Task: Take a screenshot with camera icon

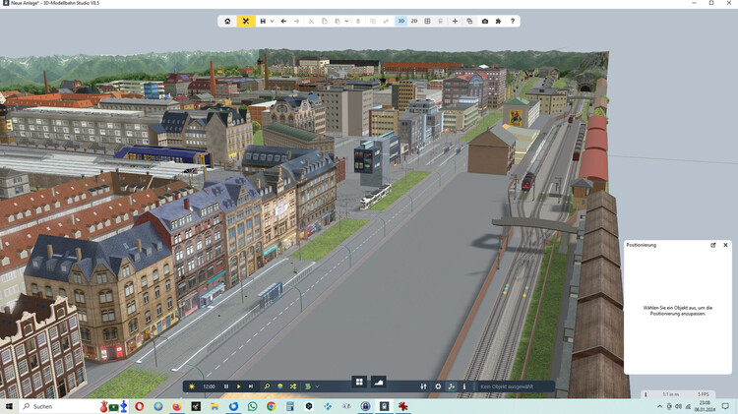Action: tap(484, 21)
